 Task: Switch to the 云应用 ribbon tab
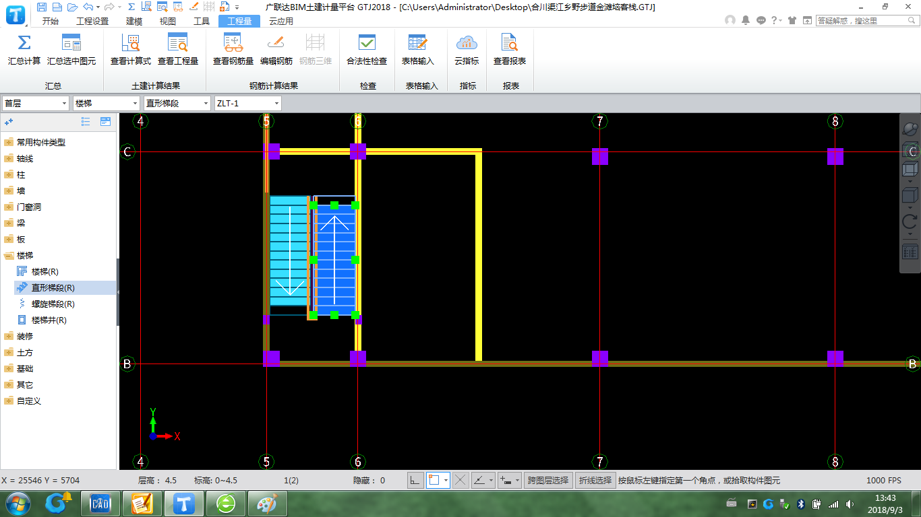tap(281, 21)
